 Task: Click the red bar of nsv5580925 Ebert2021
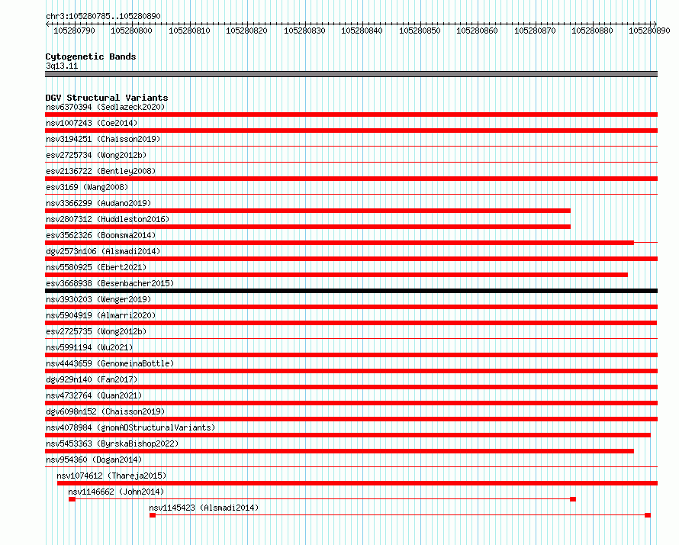point(336,275)
